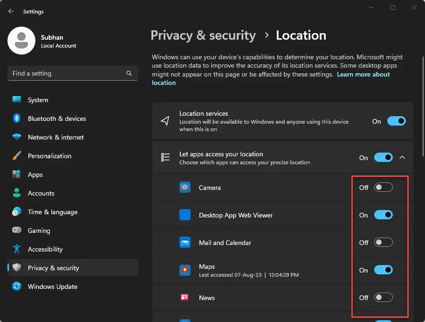Select Privacy & security in sidebar
425x322 pixels.
pos(73,268)
